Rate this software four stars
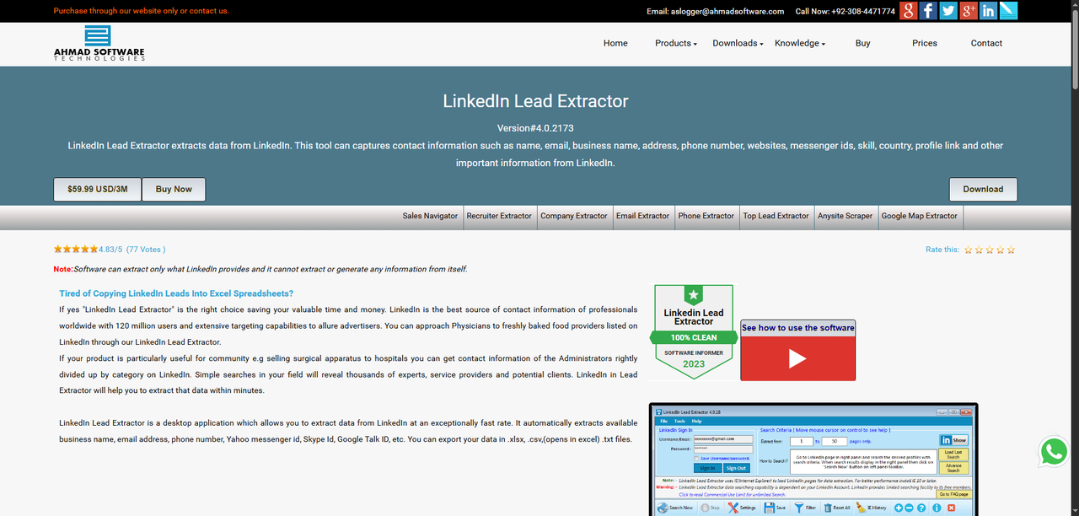 (x=1000, y=250)
